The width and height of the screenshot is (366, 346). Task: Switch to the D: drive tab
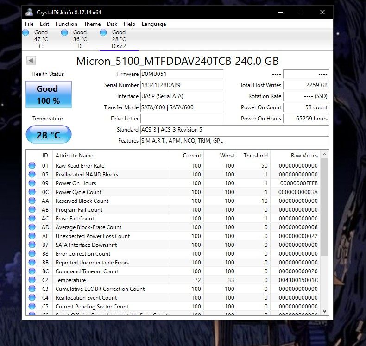pyautogui.click(x=80, y=39)
